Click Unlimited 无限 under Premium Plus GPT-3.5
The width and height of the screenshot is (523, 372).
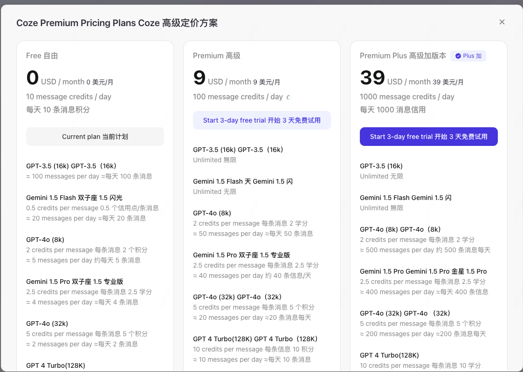click(x=381, y=177)
